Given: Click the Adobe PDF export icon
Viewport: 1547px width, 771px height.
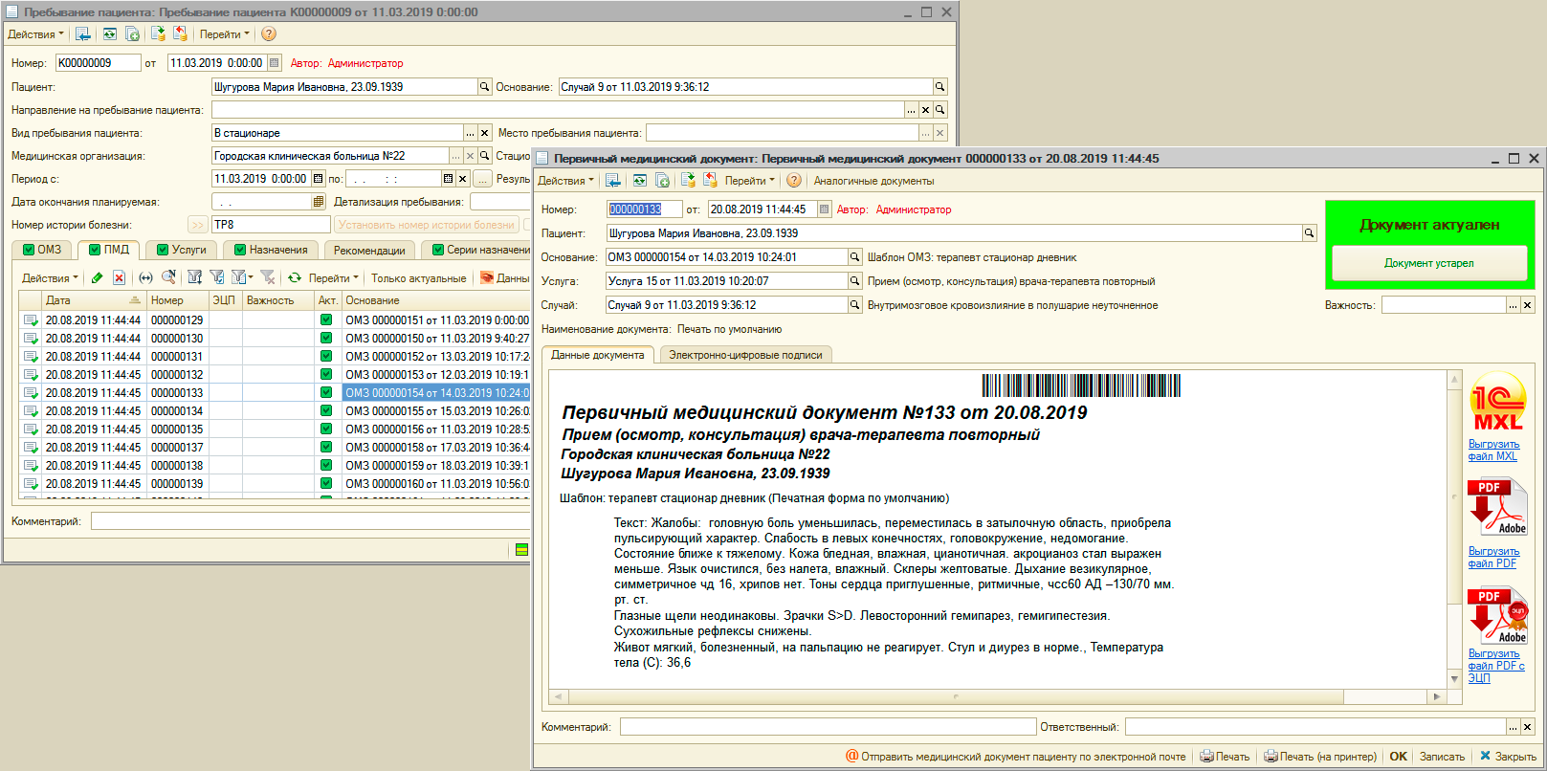Looking at the screenshot, I should pyautogui.click(x=1496, y=507).
